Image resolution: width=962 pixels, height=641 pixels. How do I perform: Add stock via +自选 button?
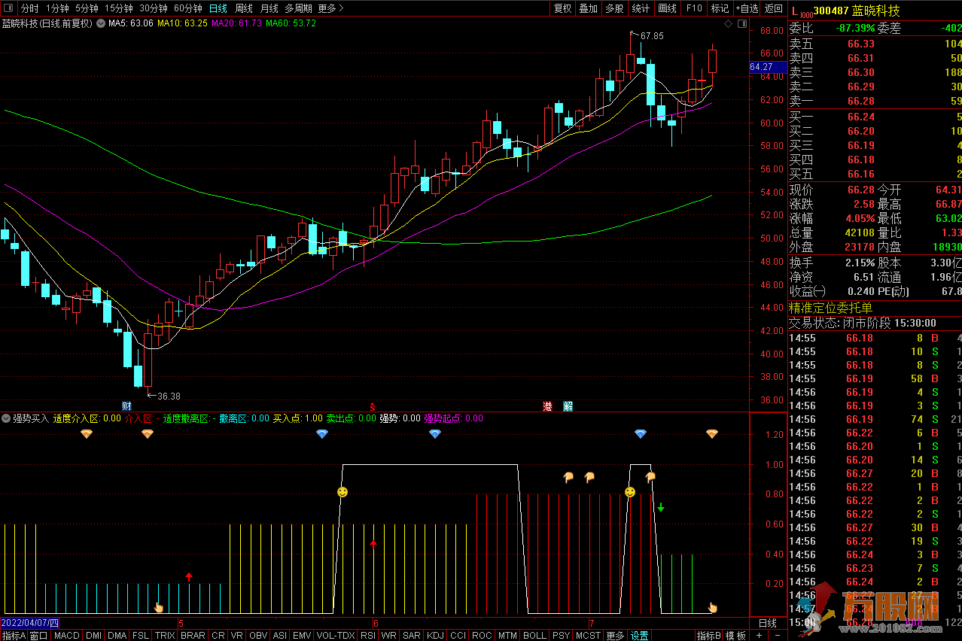pos(747,8)
